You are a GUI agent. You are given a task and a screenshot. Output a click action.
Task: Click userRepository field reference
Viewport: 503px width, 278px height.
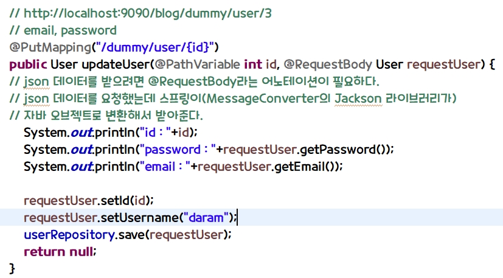pos(69,235)
